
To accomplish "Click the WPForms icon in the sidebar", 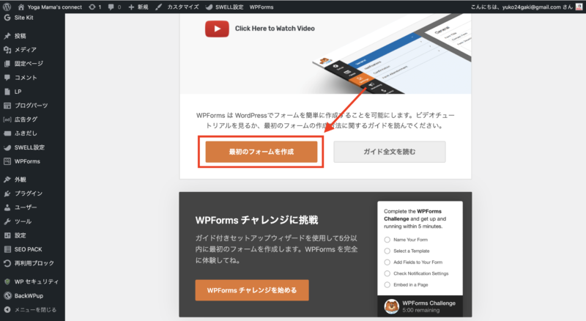I will click(x=7, y=161).
